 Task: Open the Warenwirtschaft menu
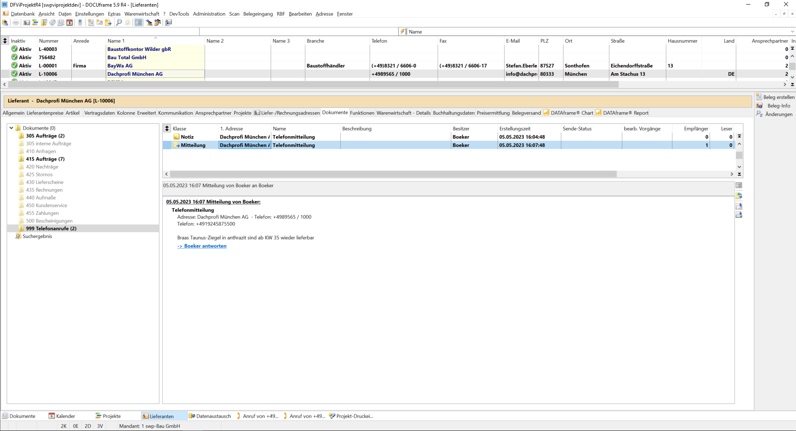[142, 14]
